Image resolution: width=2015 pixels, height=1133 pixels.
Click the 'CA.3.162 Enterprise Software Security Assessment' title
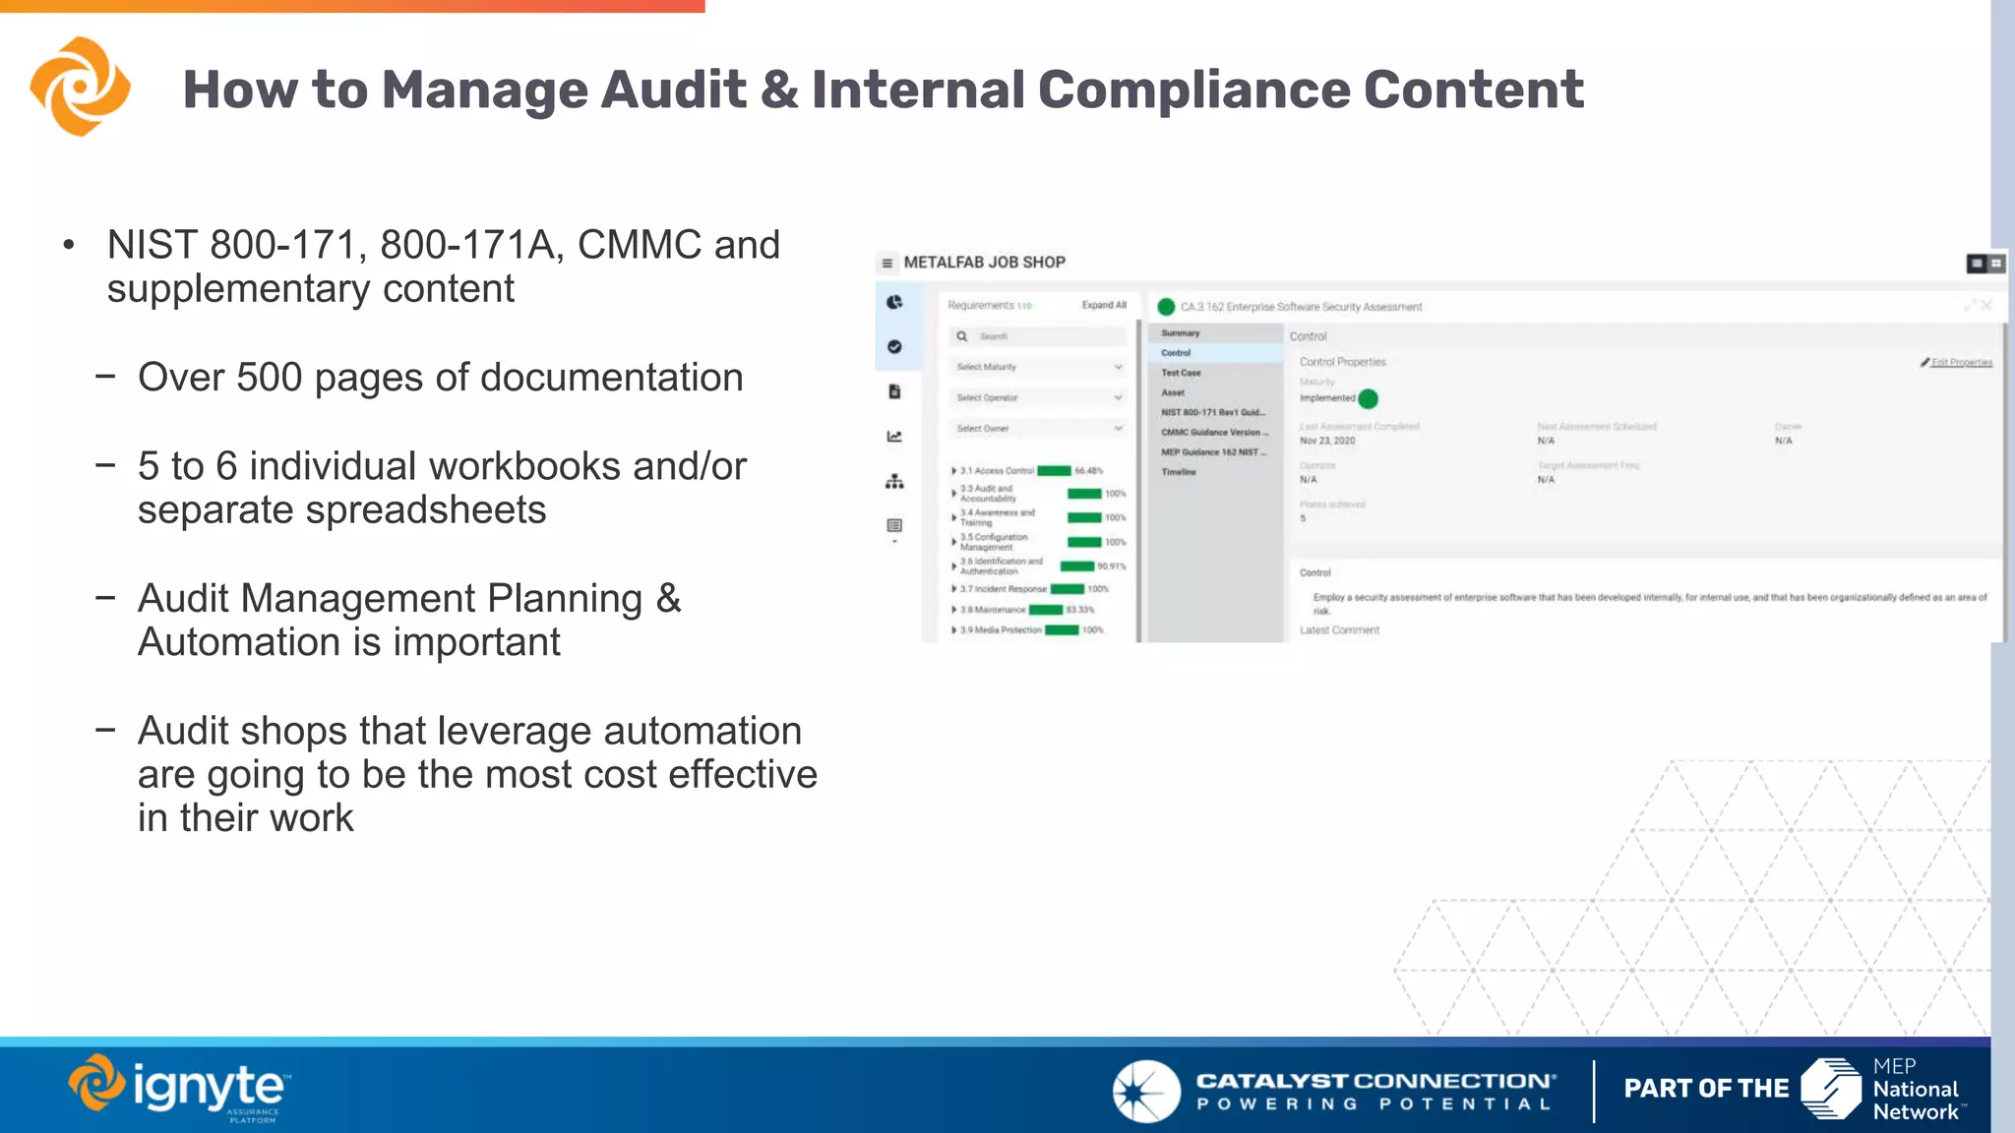[x=1301, y=307]
